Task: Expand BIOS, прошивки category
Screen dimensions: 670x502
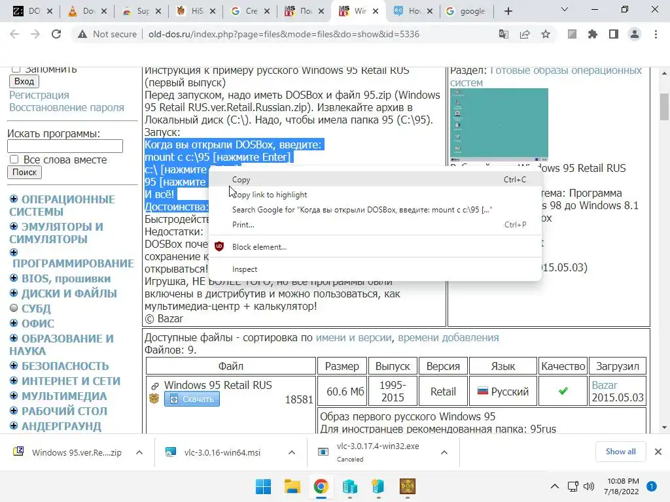Action: click(14, 278)
